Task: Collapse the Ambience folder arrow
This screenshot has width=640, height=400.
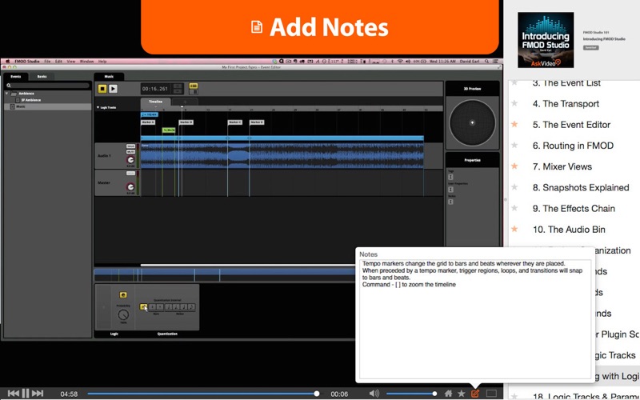Action: pyautogui.click(x=7, y=94)
